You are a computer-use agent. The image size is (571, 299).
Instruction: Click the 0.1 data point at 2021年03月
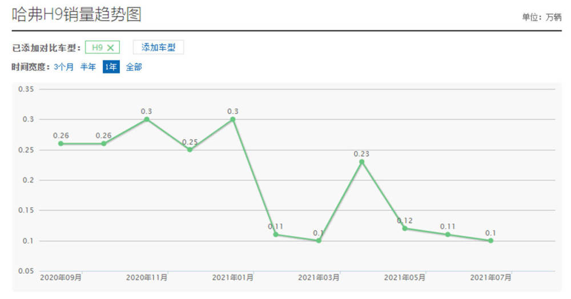point(319,240)
